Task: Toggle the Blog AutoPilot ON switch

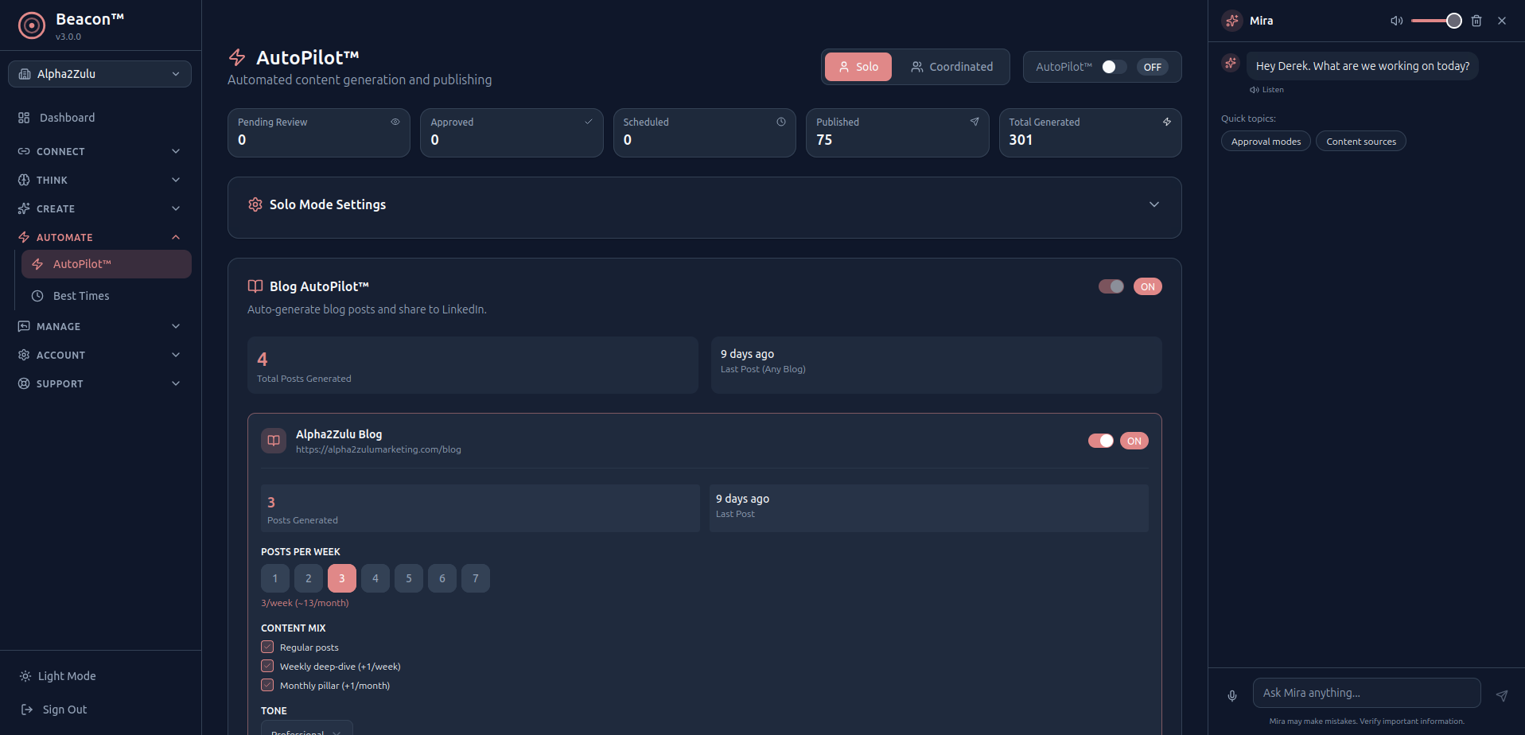Action: (1111, 286)
